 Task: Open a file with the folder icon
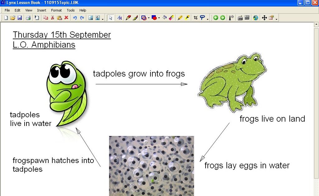[x=12, y=18]
